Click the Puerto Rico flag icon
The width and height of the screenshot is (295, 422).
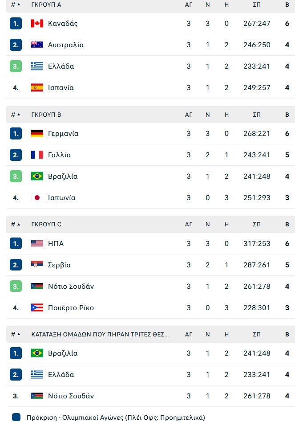click(37, 307)
